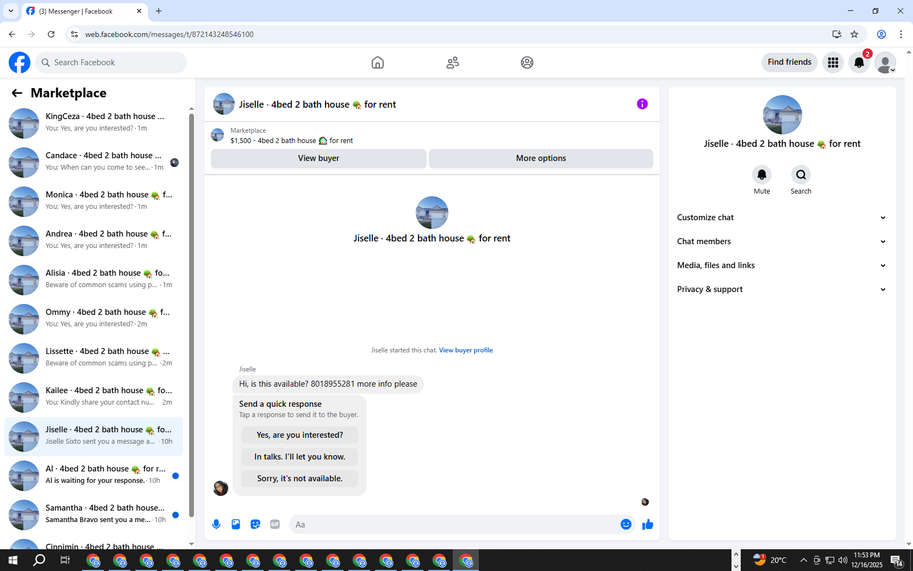The height and width of the screenshot is (571, 913).
Task: Show hidden system tray icons
Action: tap(803, 560)
